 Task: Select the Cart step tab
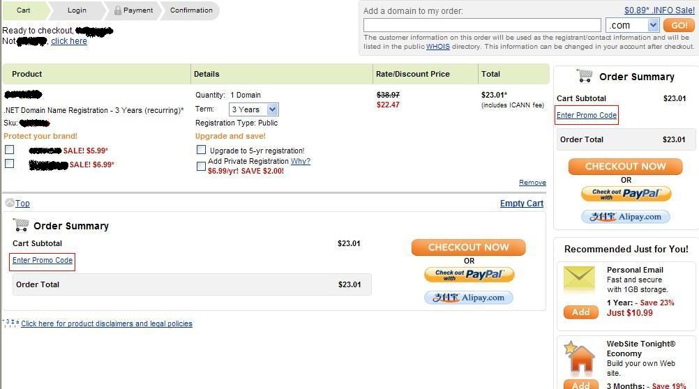pyautogui.click(x=24, y=10)
